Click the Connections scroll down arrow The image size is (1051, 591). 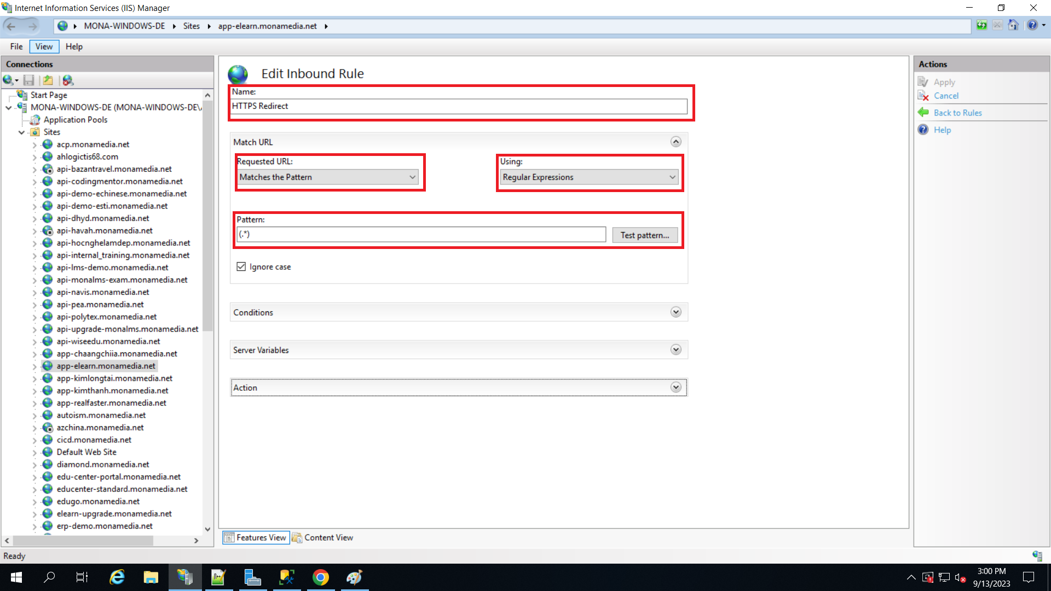(207, 529)
